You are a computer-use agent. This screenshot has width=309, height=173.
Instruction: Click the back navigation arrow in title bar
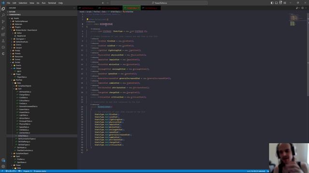[x=103, y=3]
